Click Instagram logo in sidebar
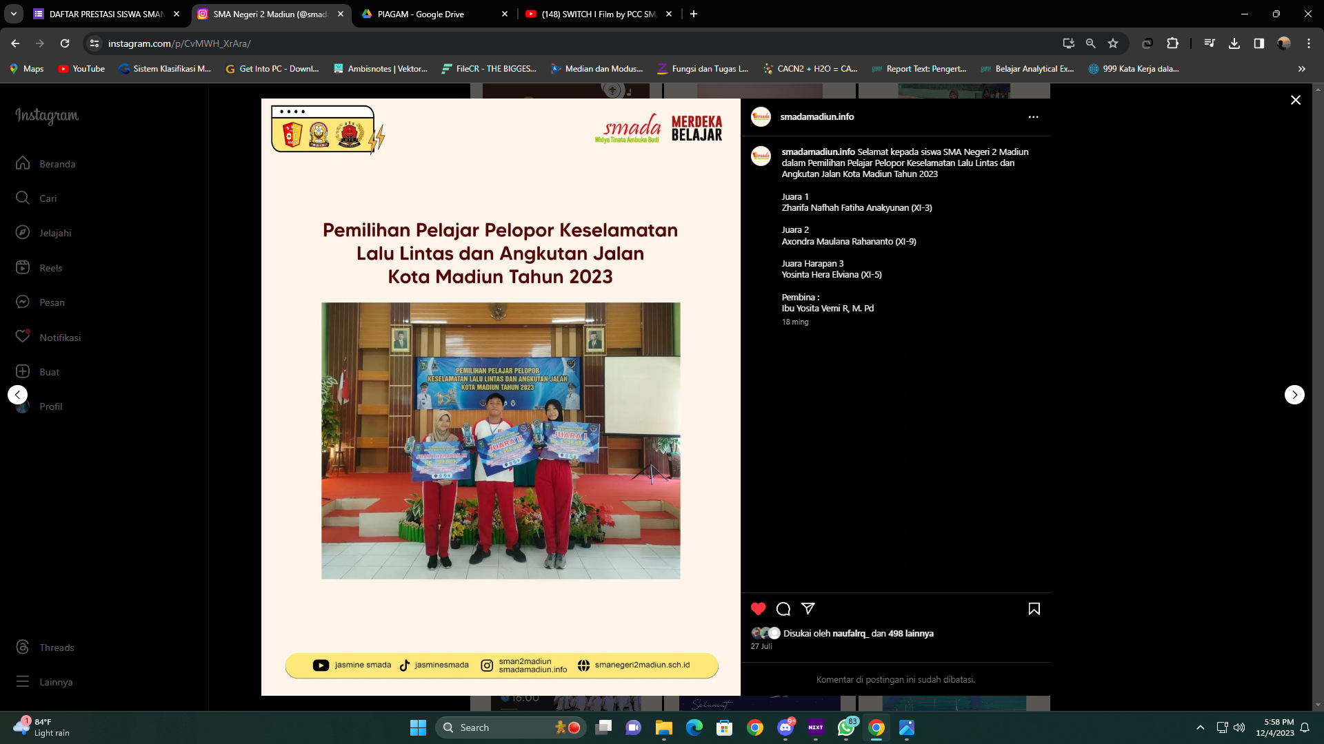This screenshot has width=1324, height=744. click(x=47, y=116)
